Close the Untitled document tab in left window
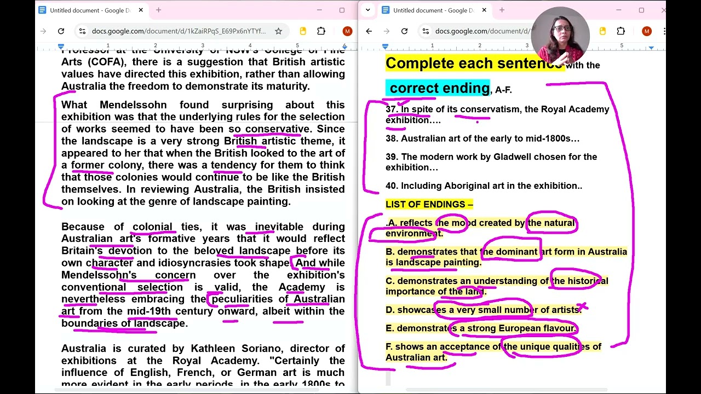 coord(141,10)
